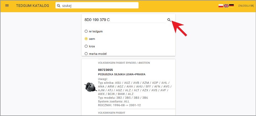
Task: Click the 'ROCZNIK: 1996-08 -> 2001-12' line
Action: pyautogui.click(x=119, y=105)
